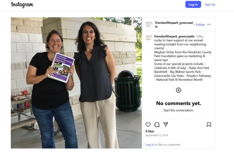Click the Log in link to comment
Image resolution: width=234 pixels, height=156 pixels.
coord(150,145)
